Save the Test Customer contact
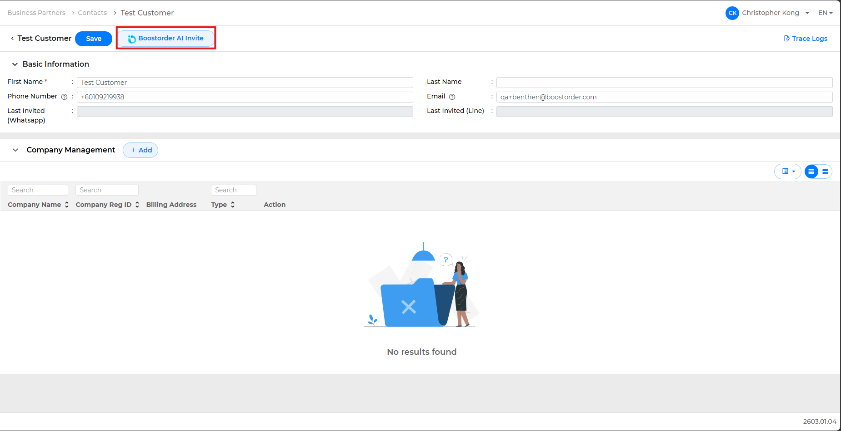This screenshot has height=431, width=841. click(x=94, y=39)
